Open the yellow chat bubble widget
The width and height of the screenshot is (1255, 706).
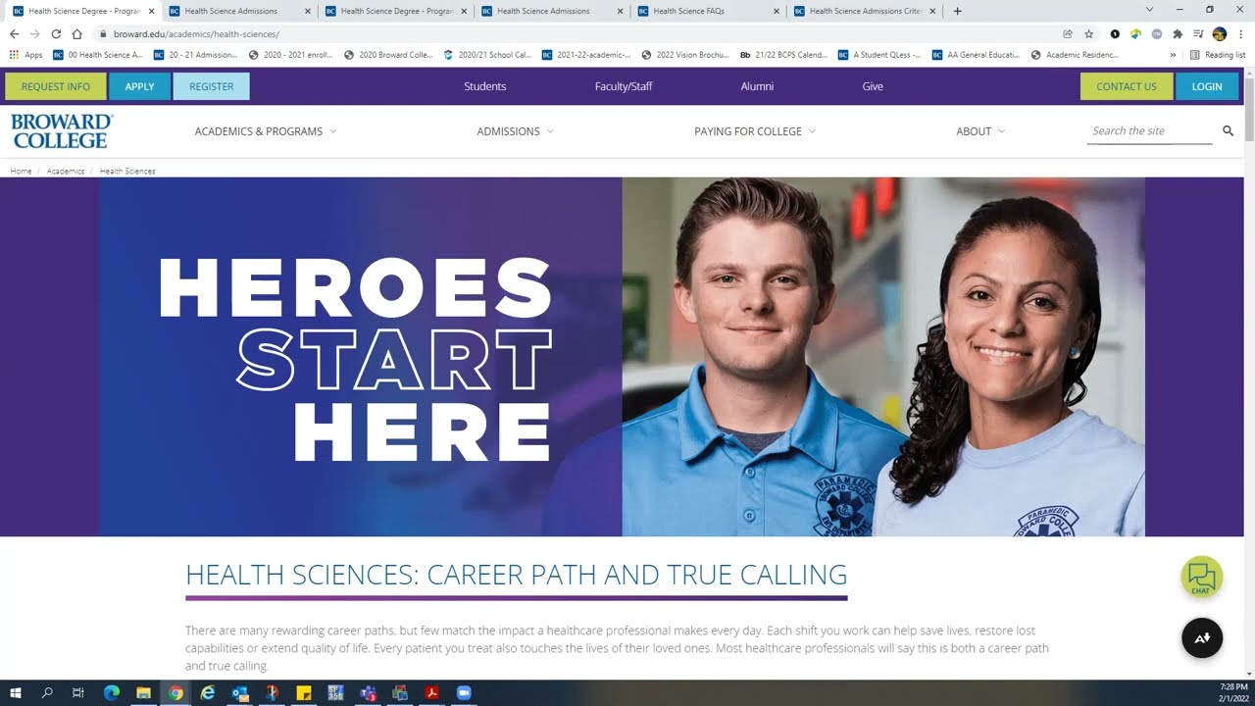[1201, 578]
